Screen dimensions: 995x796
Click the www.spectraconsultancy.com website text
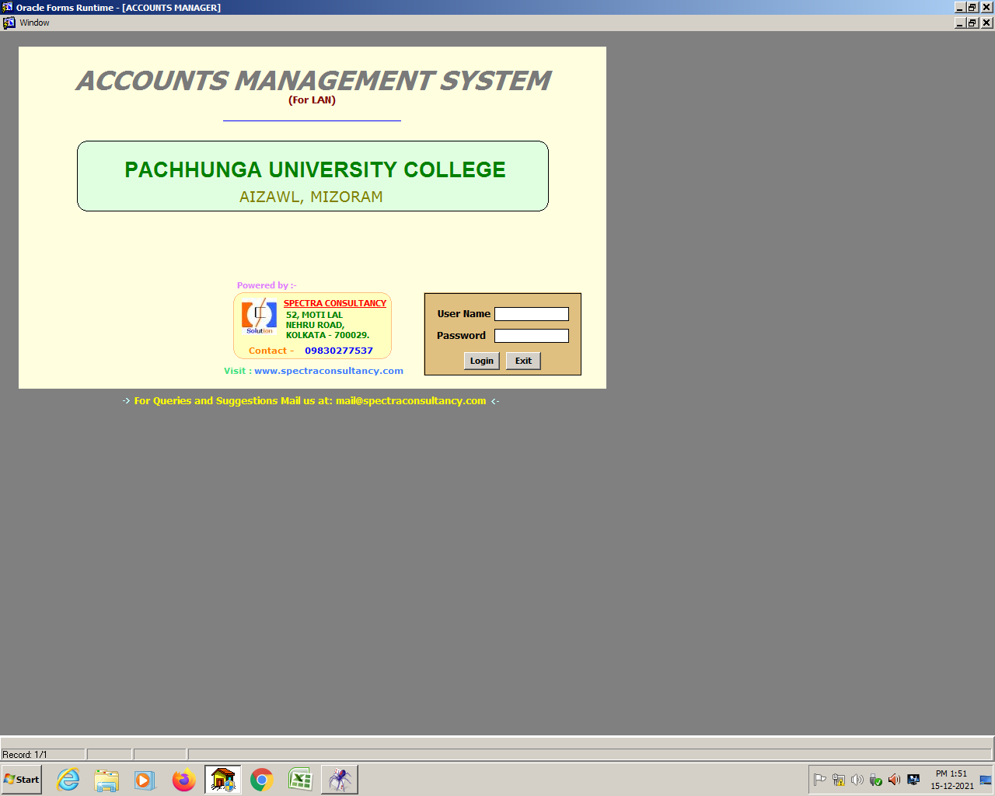(x=329, y=371)
